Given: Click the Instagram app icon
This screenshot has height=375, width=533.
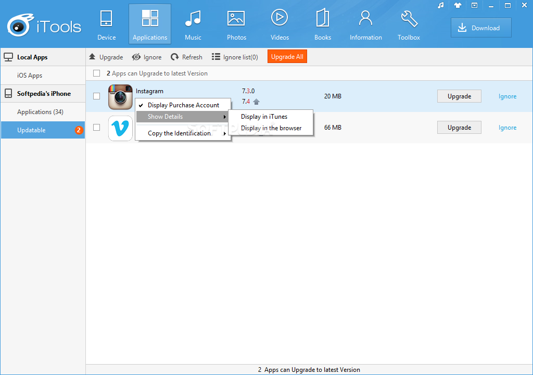Looking at the screenshot, I should [120, 97].
